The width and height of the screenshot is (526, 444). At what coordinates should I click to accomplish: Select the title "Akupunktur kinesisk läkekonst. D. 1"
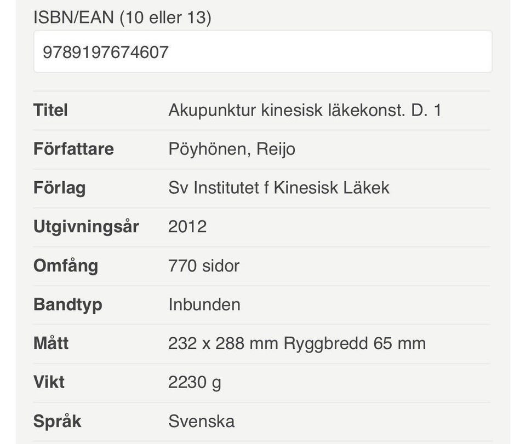305,110
